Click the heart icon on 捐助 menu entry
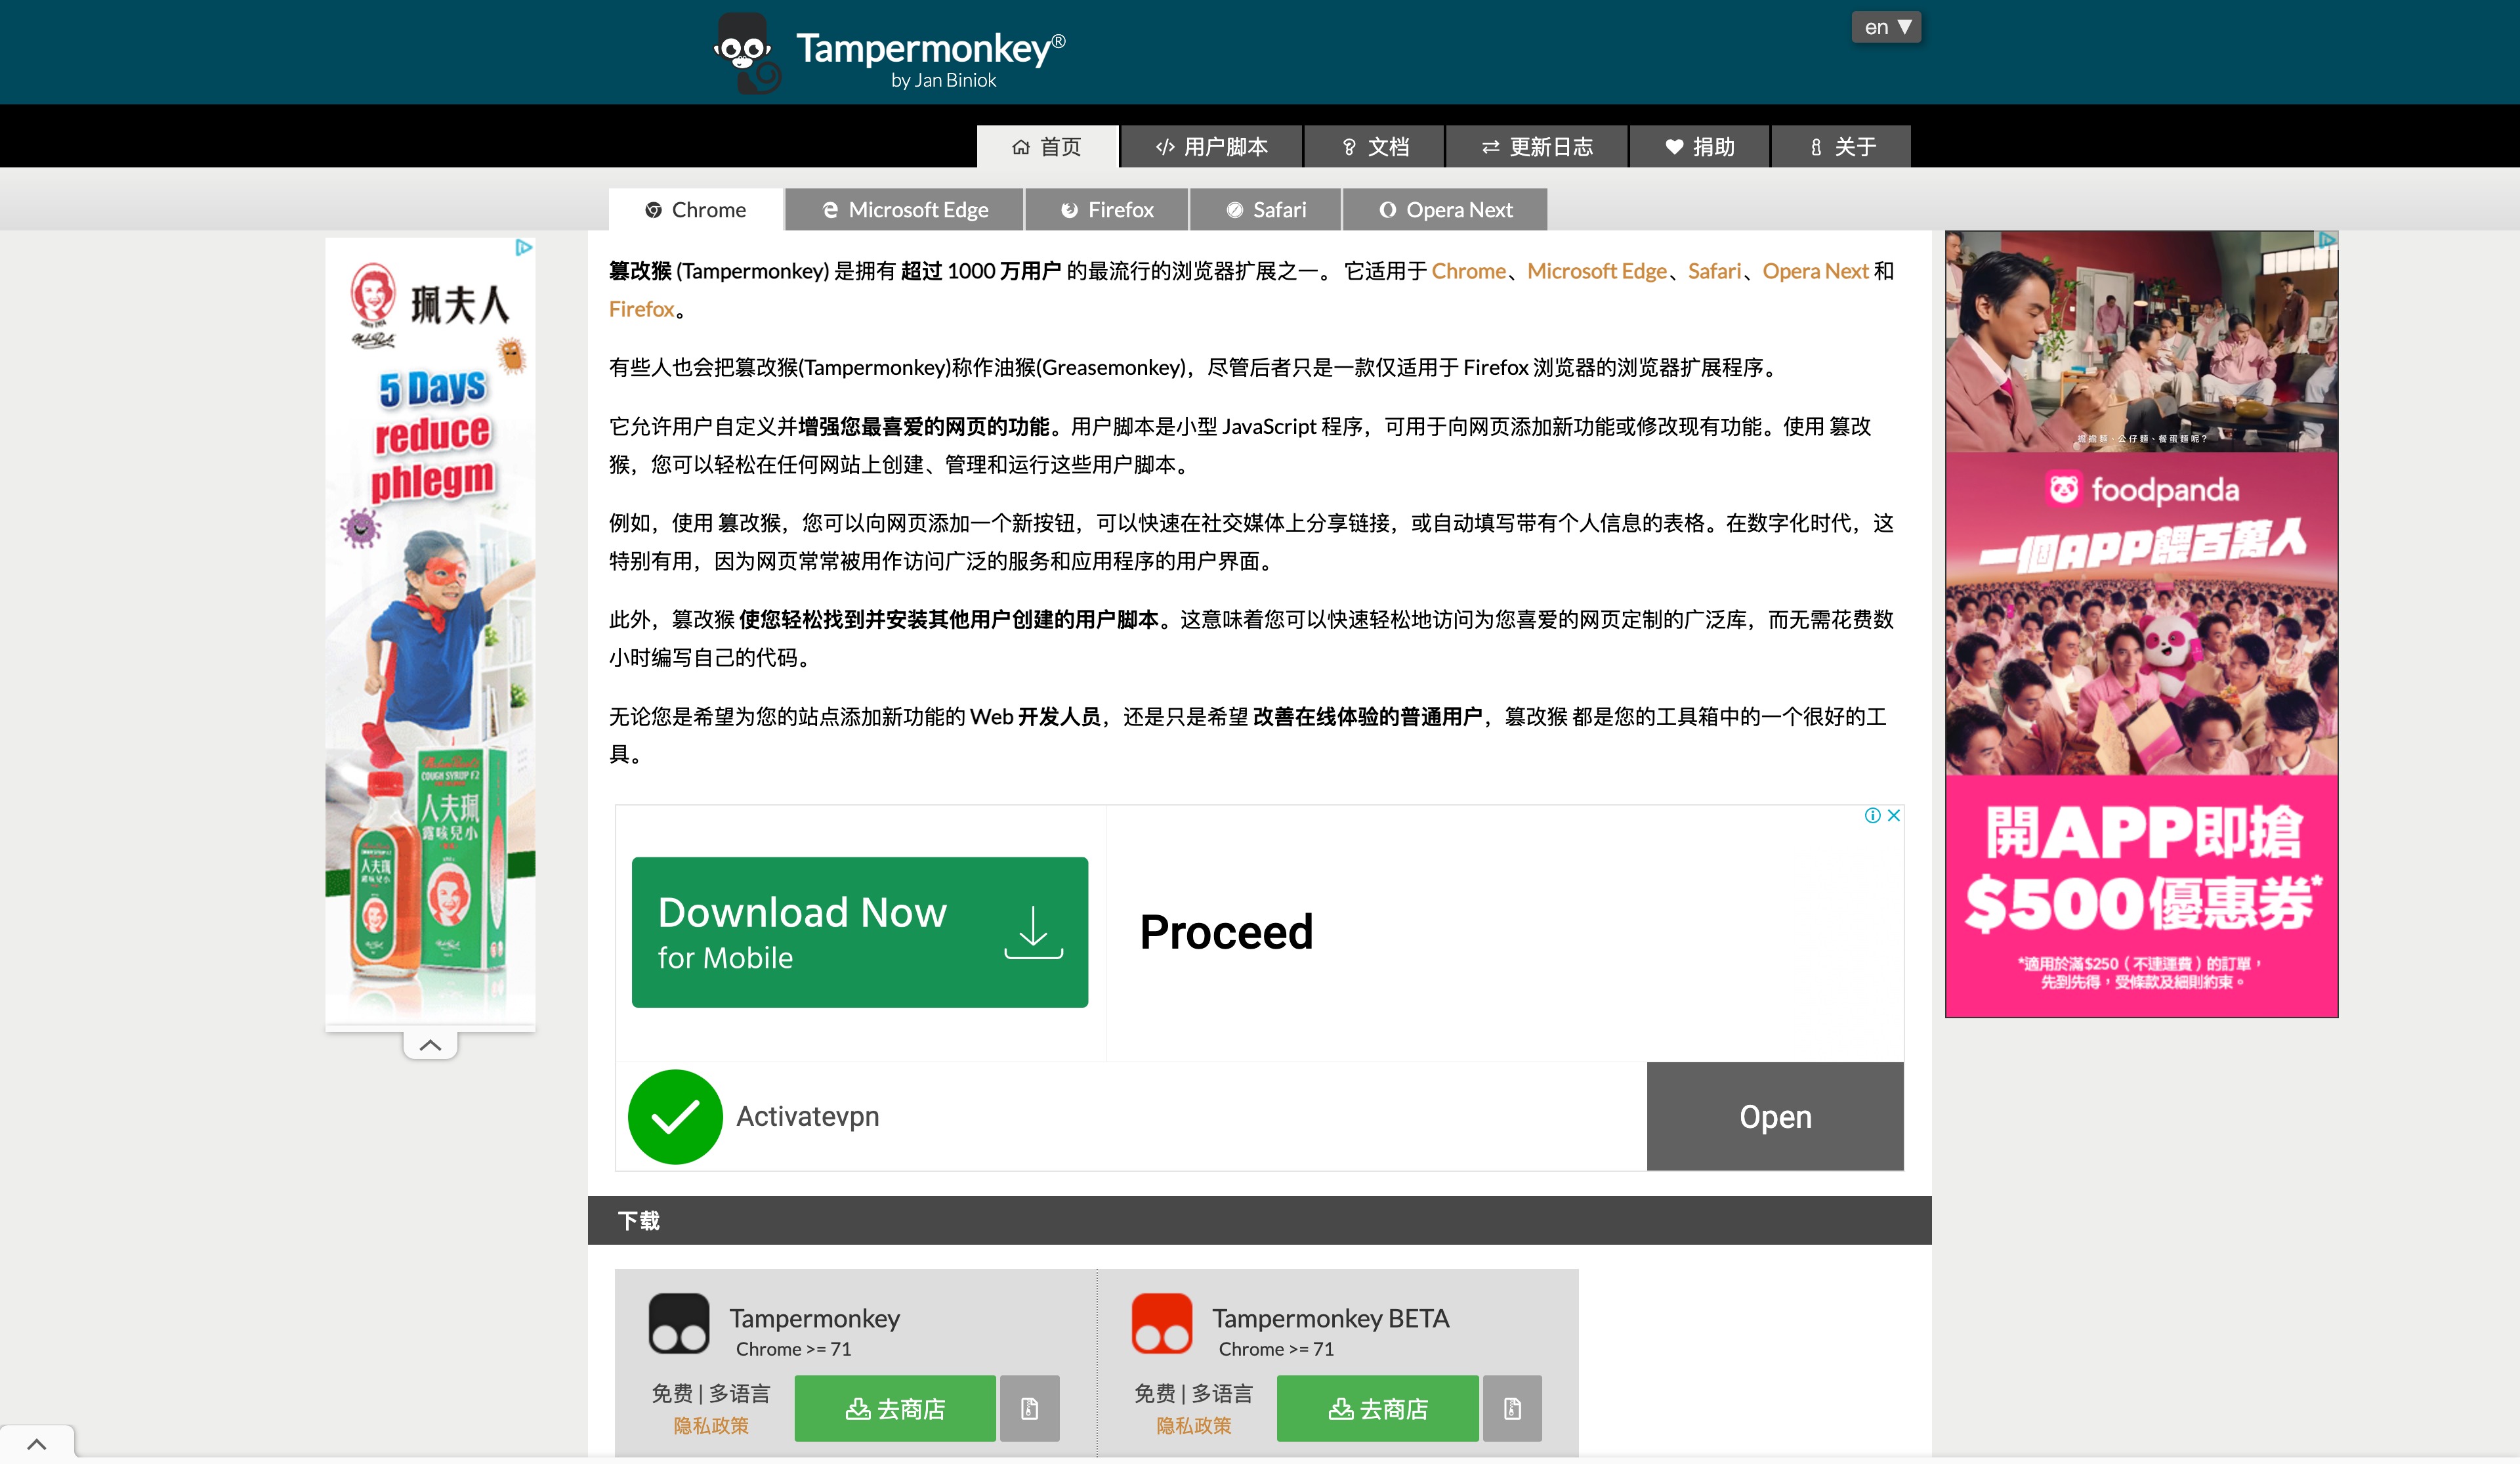2520x1464 pixels. pyautogui.click(x=1675, y=146)
